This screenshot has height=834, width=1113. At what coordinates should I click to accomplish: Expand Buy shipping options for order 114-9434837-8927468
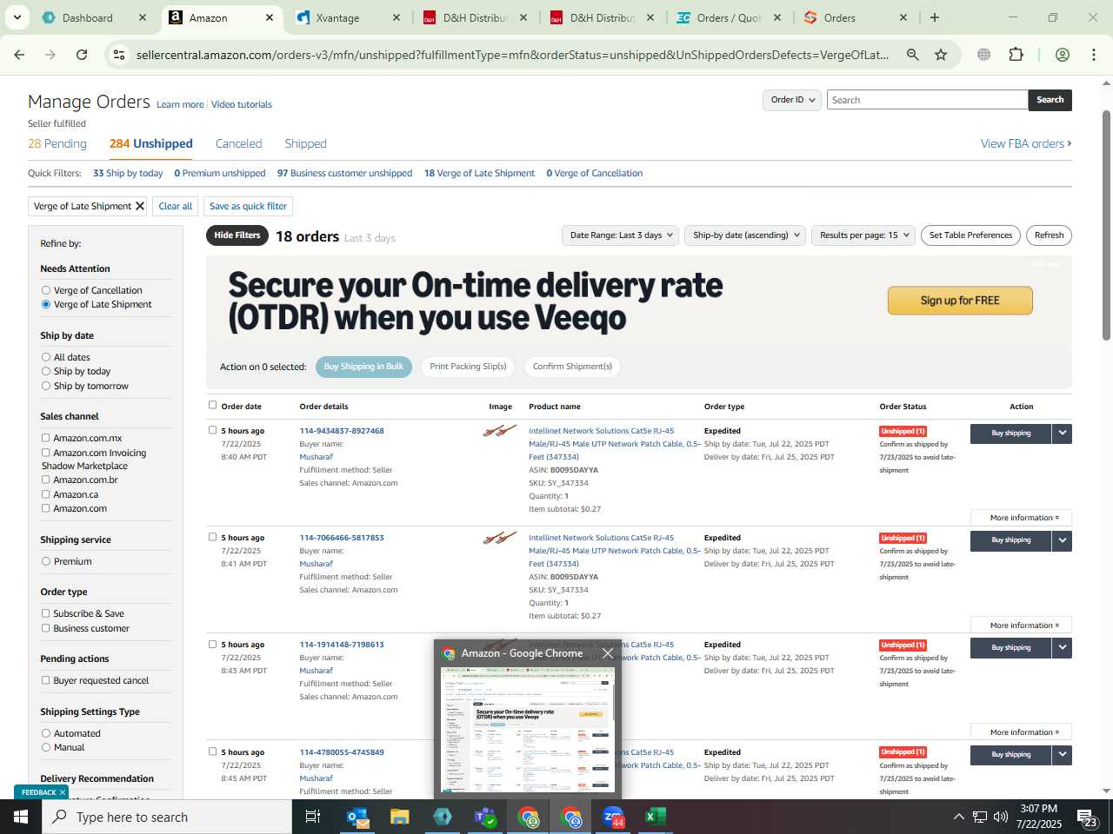point(1062,434)
